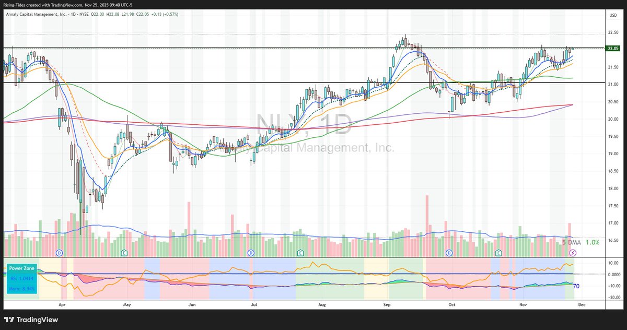Click the open value O22.00
This screenshot has width=627, height=330.
tap(98, 14)
